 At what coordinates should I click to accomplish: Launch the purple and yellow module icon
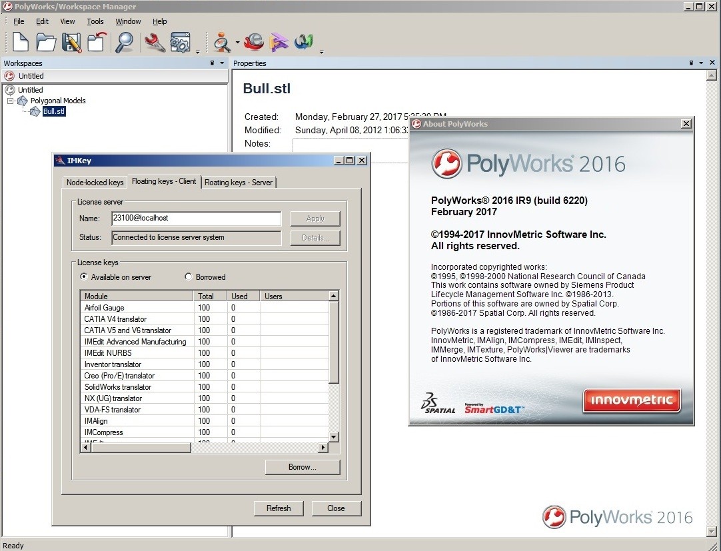tap(279, 43)
